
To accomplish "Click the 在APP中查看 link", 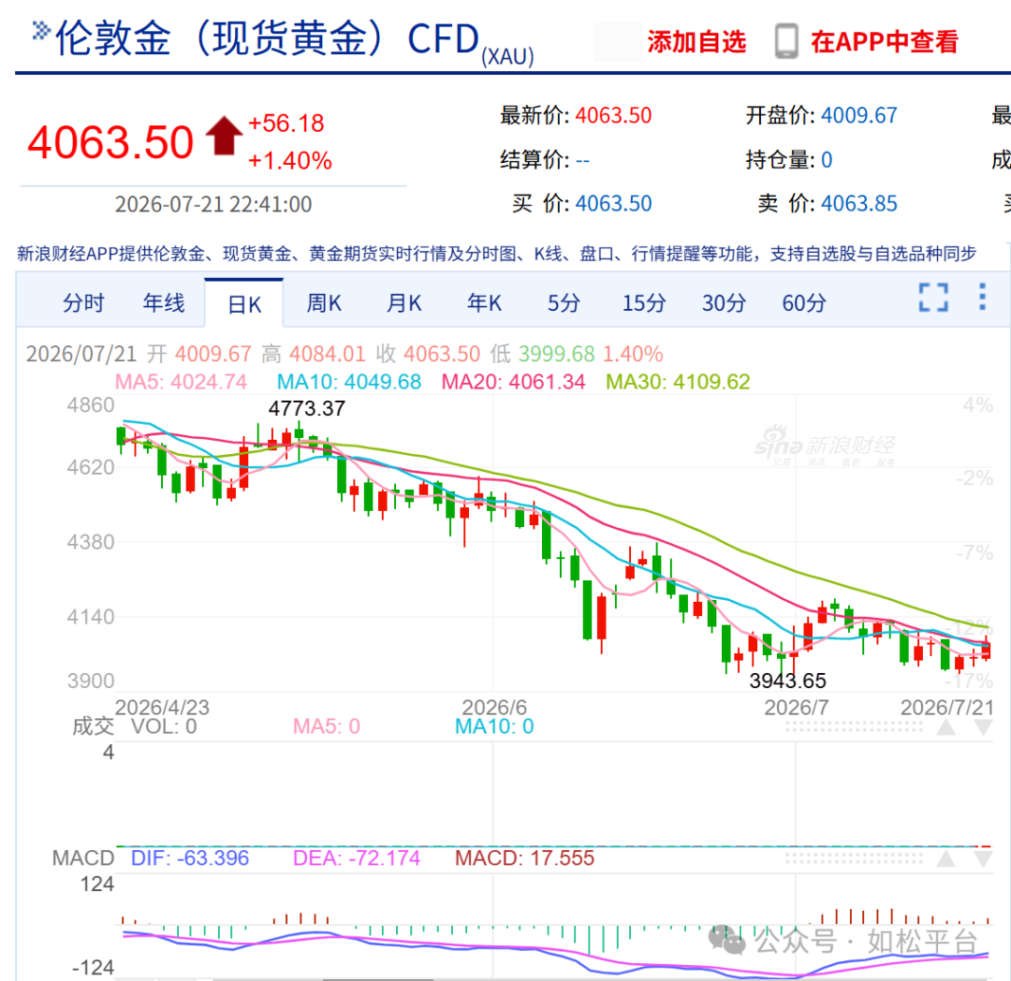I will coord(885,42).
